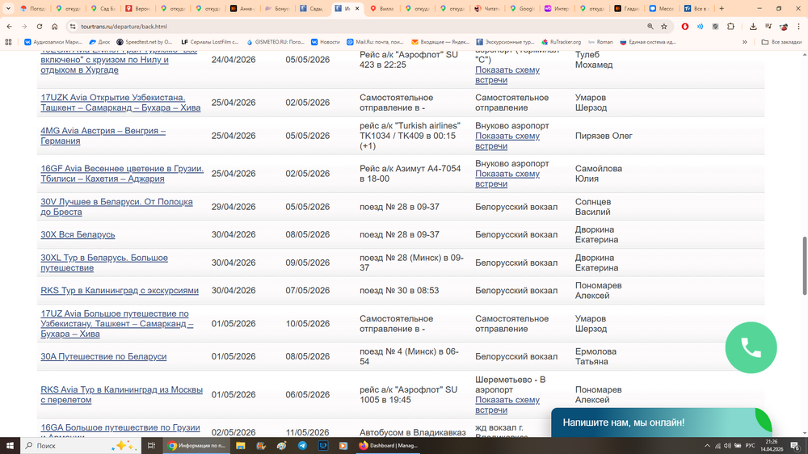Open the extensions puzzle icon
Screen dimensions: 808x454
tap(731, 27)
